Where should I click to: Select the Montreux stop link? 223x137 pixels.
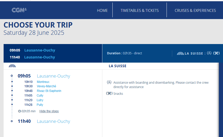[43, 82]
